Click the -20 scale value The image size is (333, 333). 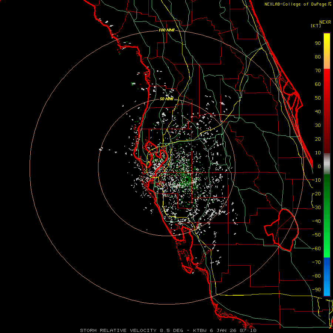point(316,194)
